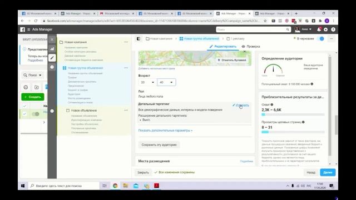Open folder-plus icon in left toolbar

37,87
